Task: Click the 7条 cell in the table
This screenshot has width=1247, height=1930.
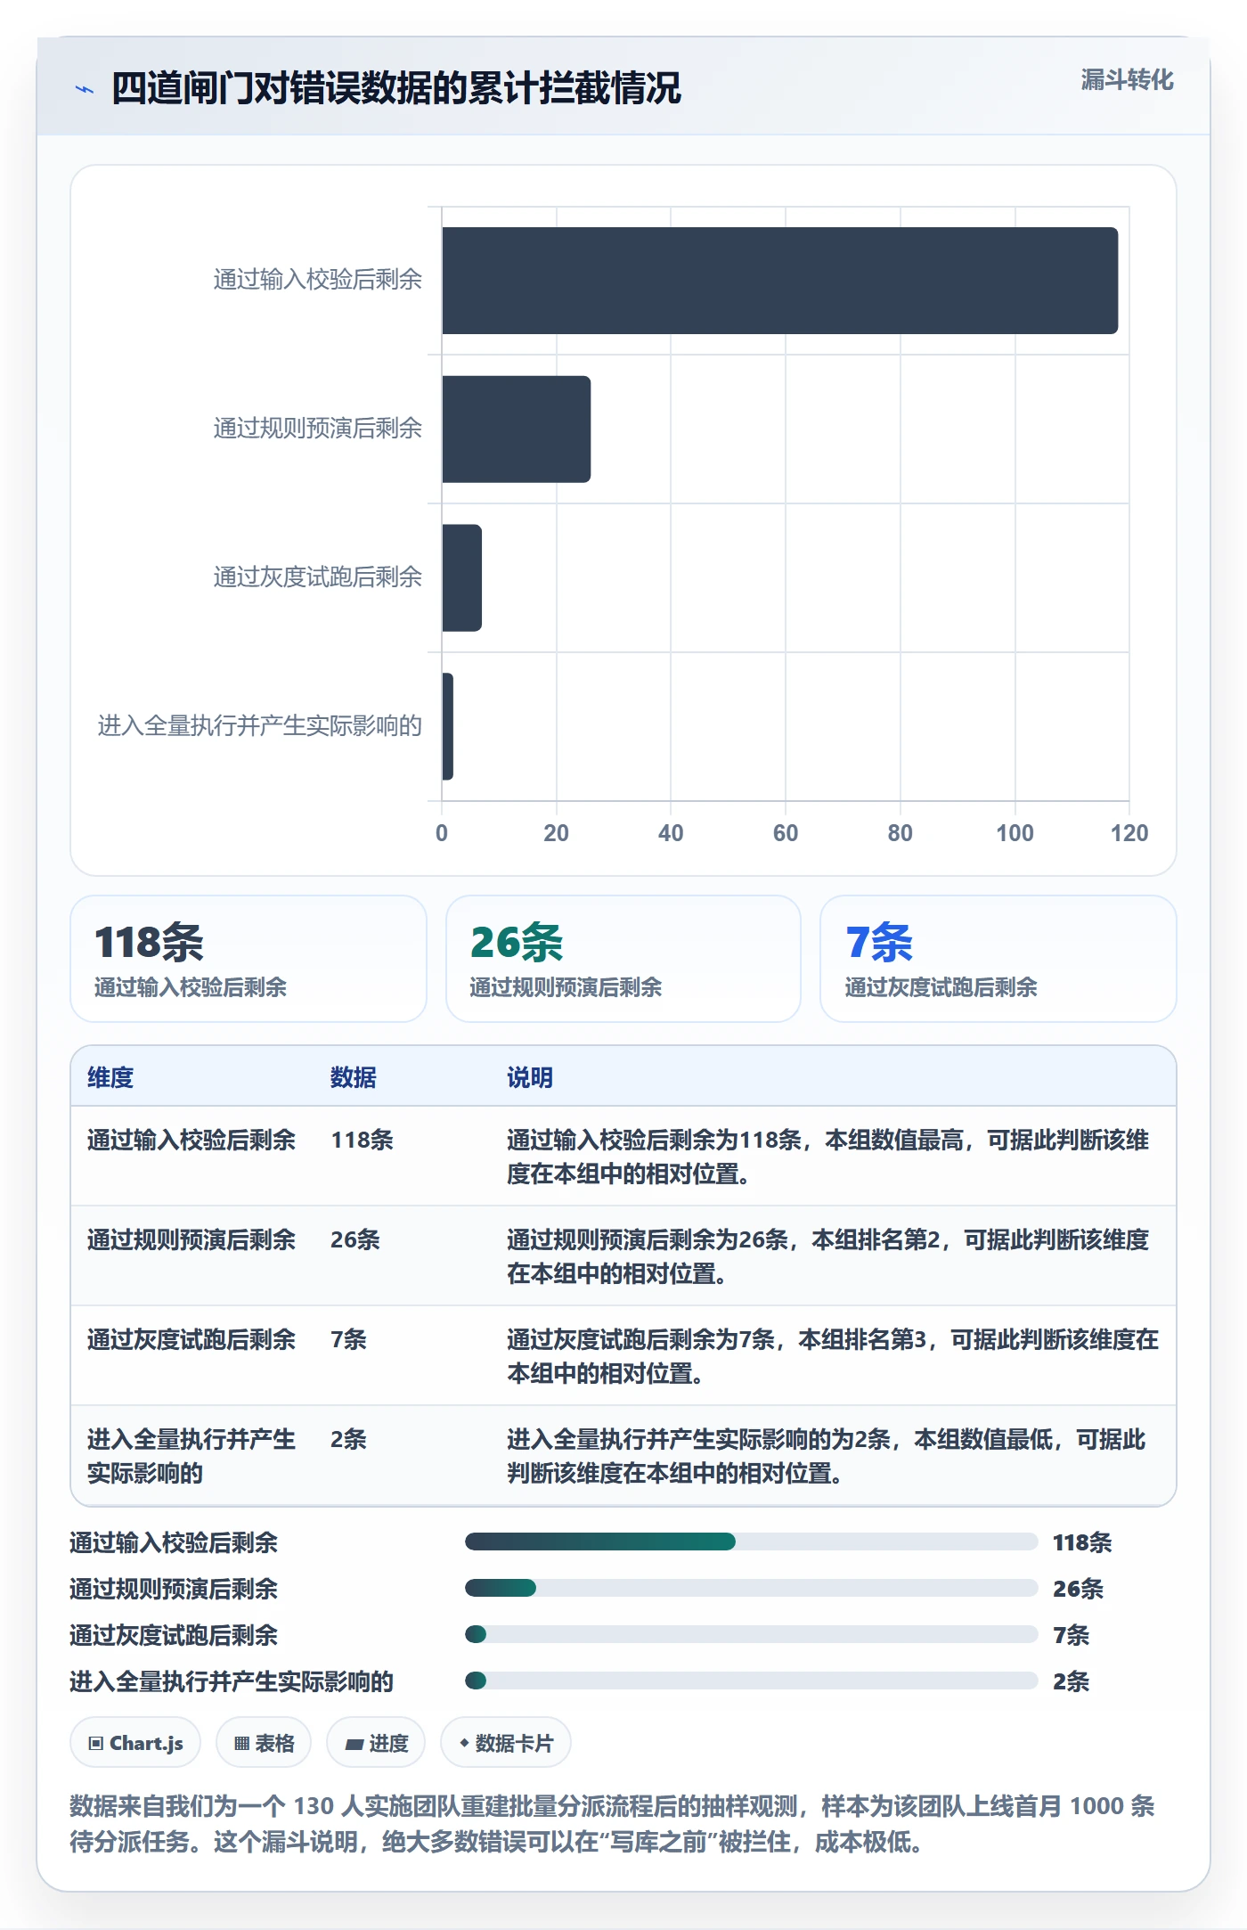Action: [x=348, y=1339]
